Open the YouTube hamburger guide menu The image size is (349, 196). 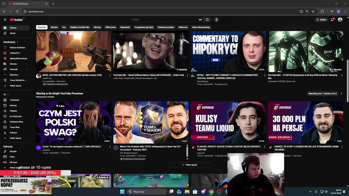tap(5, 20)
